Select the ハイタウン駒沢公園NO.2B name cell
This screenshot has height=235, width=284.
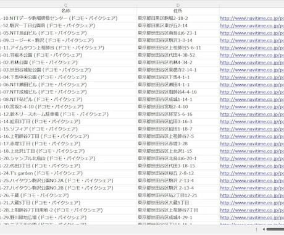pyautogui.click(x=69, y=188)
